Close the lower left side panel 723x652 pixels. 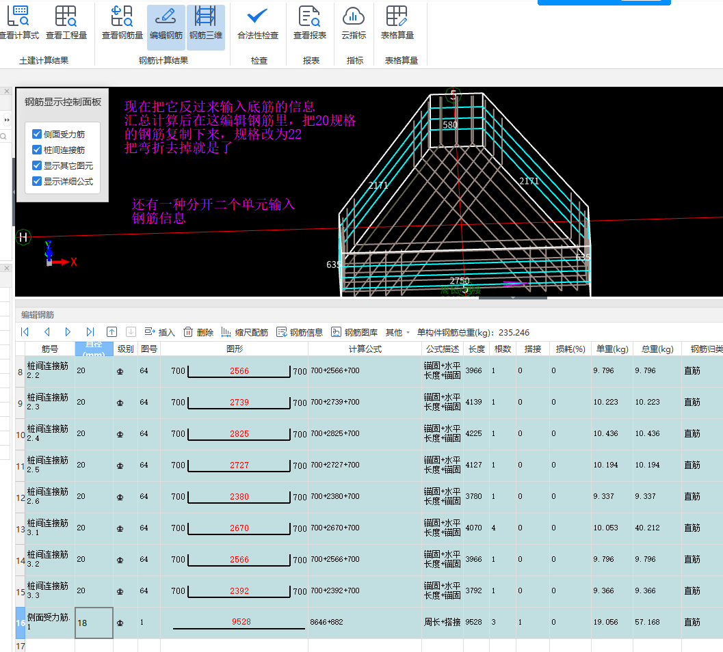tap(7, 268)
